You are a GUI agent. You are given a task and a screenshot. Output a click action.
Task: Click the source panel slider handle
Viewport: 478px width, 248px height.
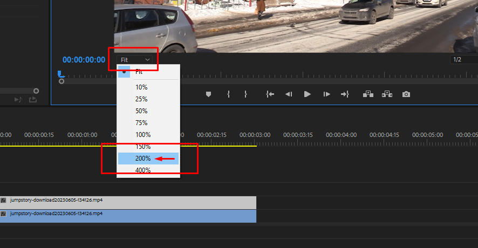tap(36, 91)
